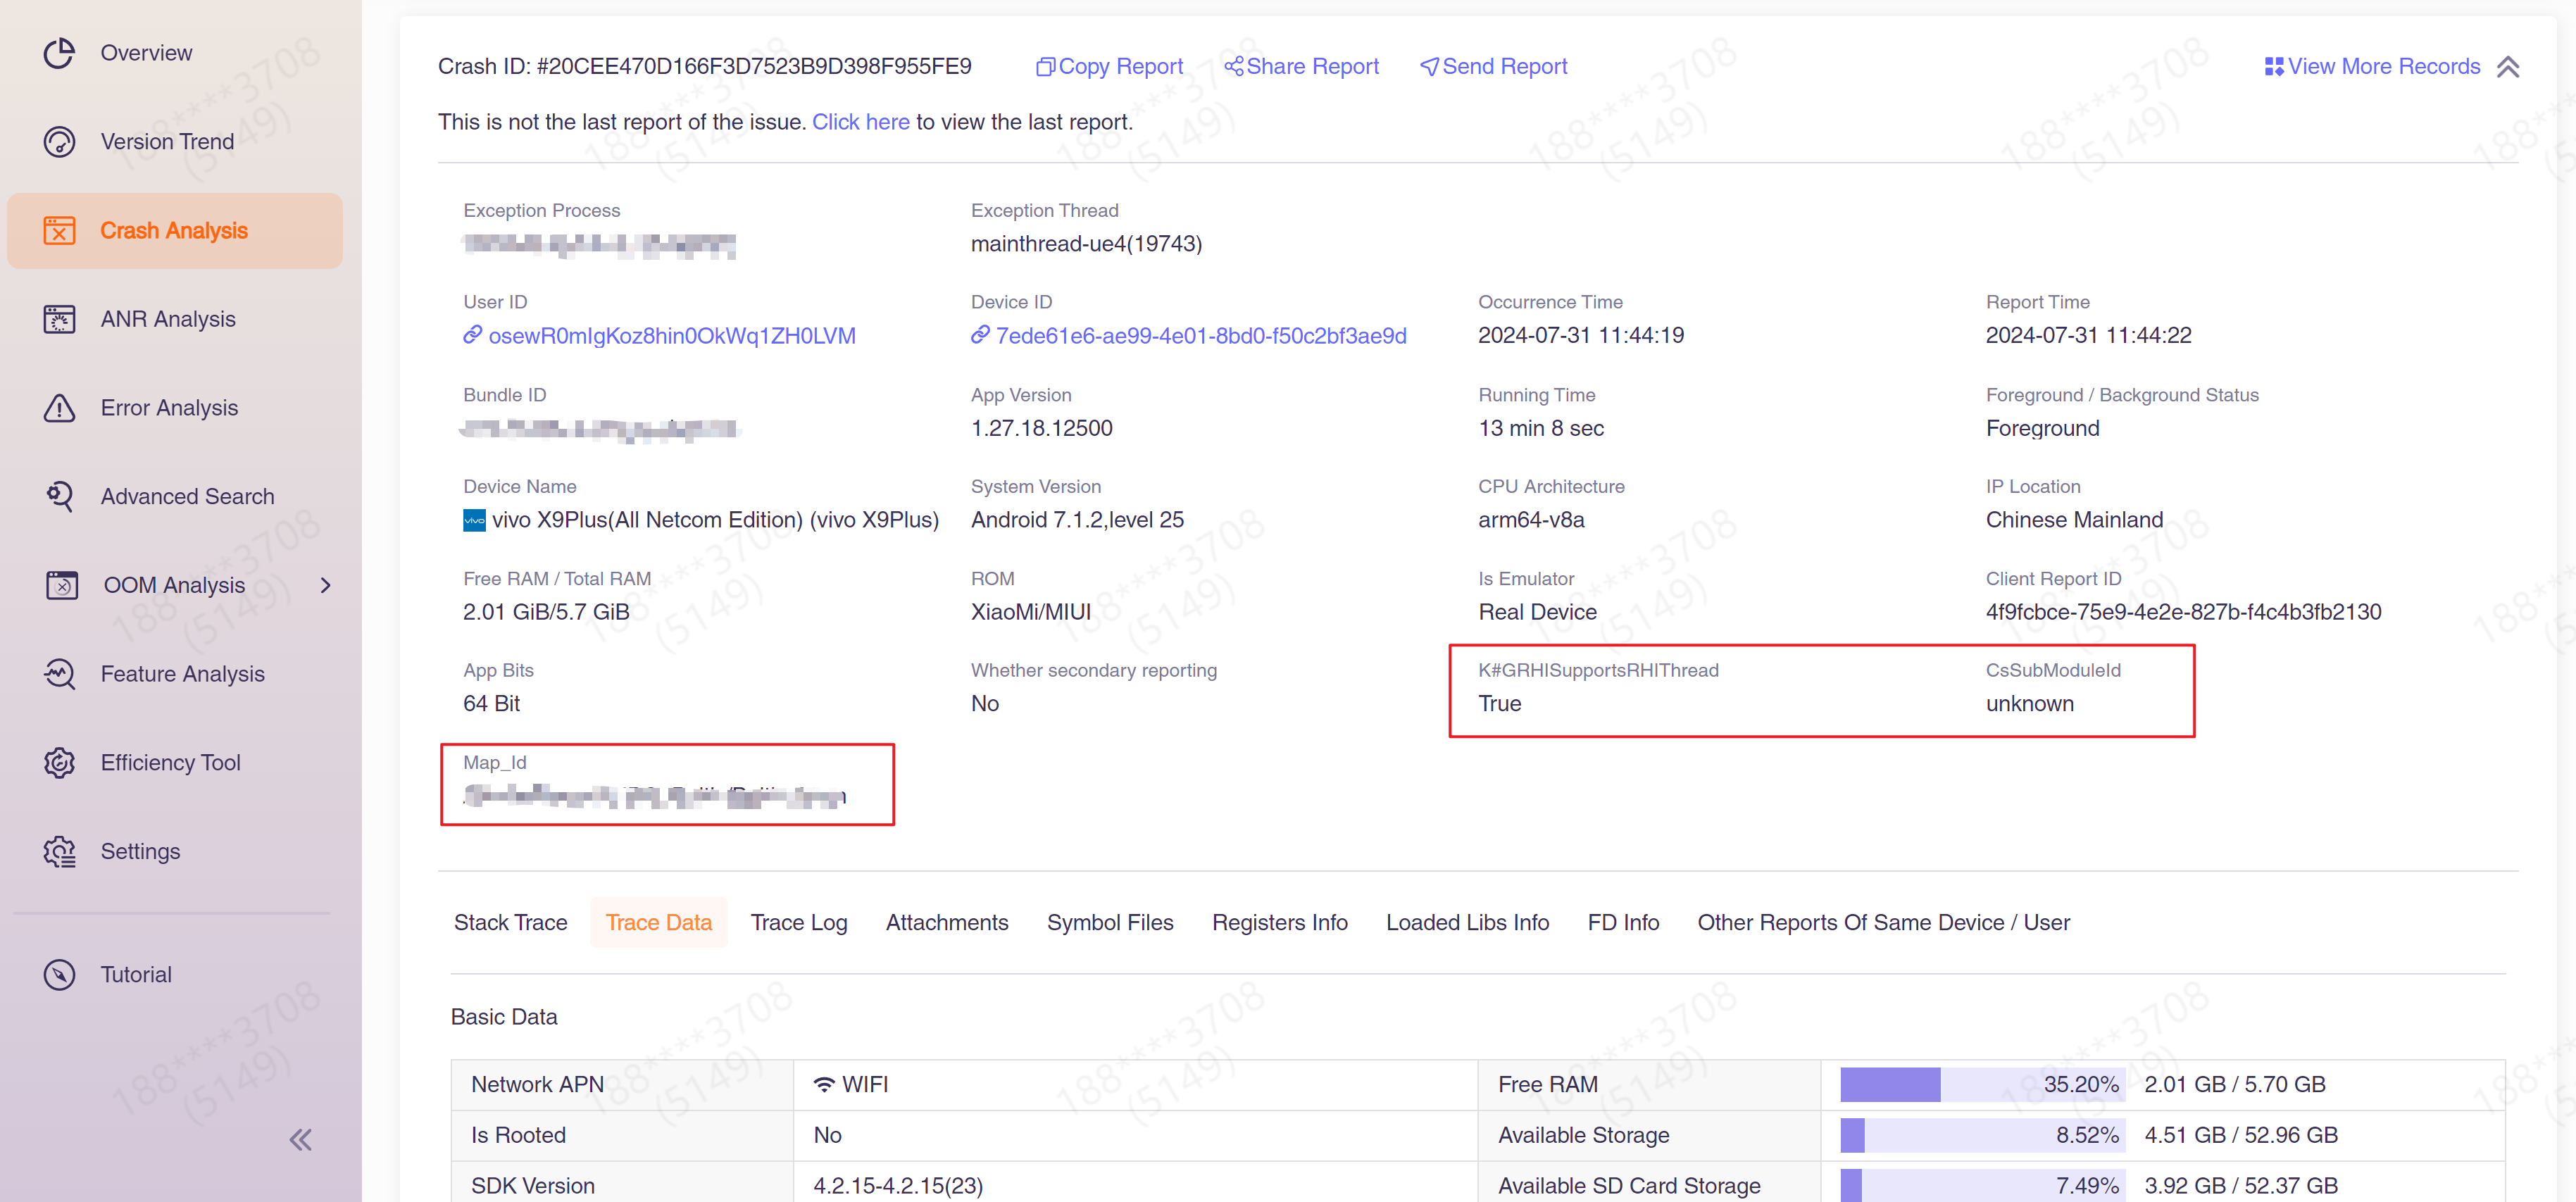This screenshot has width=2576, height=1202.
Task: Click the blurred Map_Id value
Action: pos(654,796)
